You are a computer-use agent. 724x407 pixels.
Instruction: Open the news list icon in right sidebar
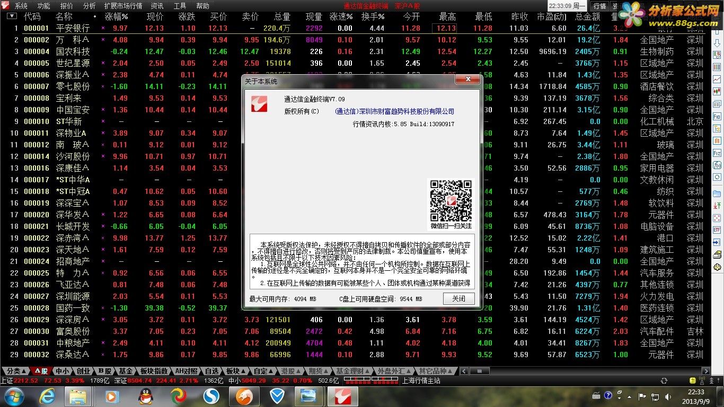coord(717,104)
